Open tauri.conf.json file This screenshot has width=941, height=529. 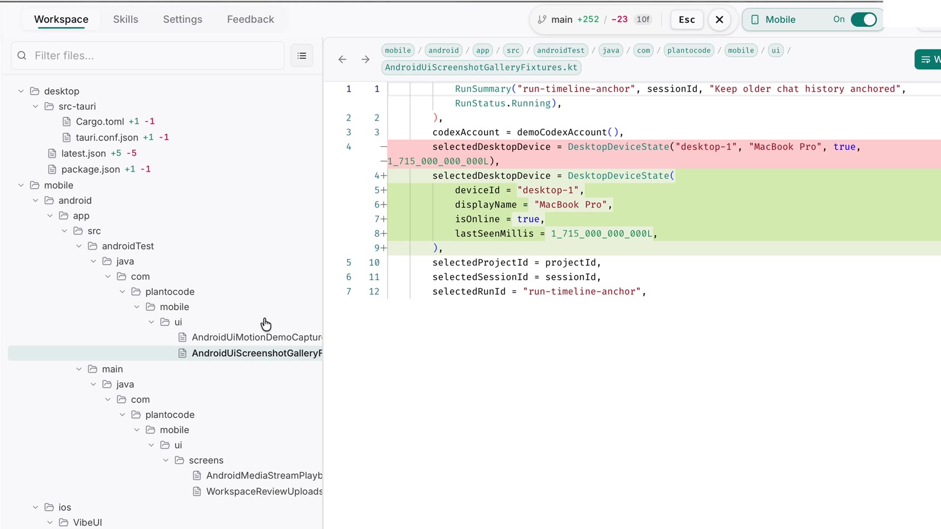(107, 138)
